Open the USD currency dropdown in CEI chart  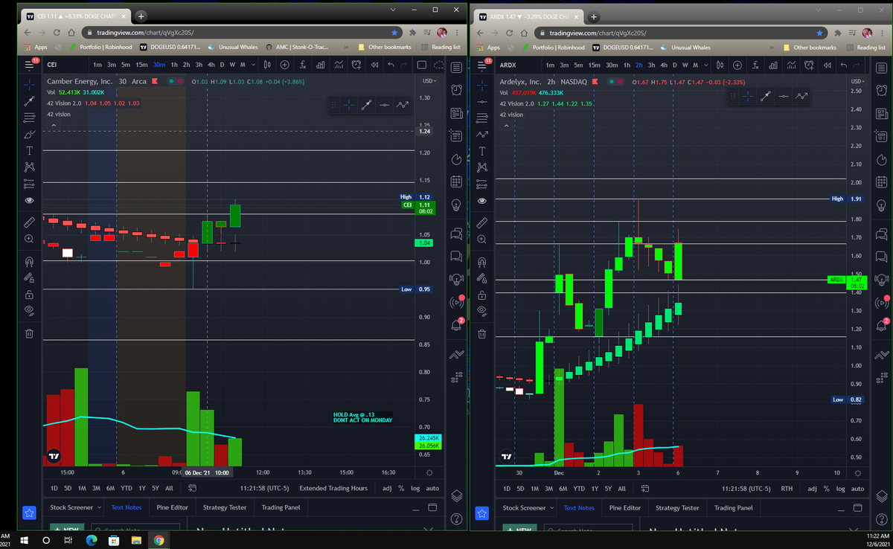click(429, 80)
